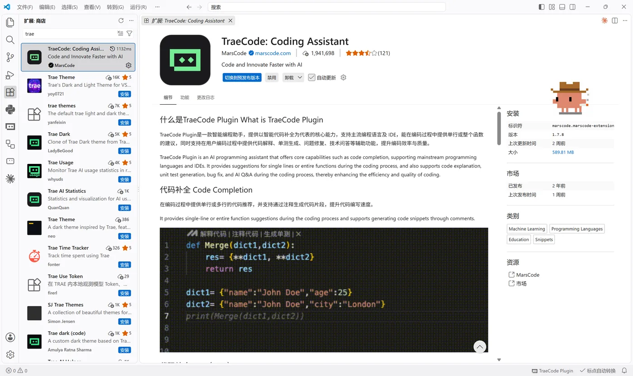Screen dimensions: 633x376
Task: Open the Python view in activity bar
Action: click(x=10, y=109)
